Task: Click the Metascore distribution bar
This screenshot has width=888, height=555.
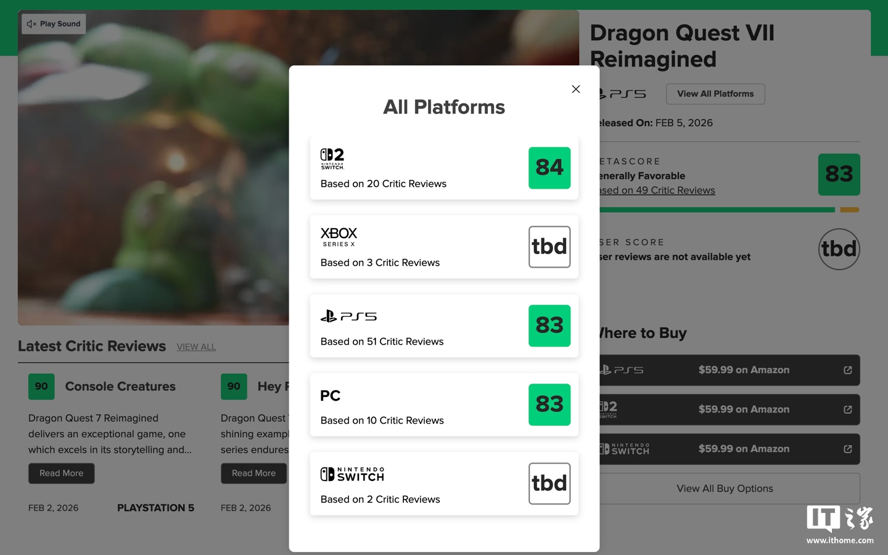Action: (x=715, y=210)
